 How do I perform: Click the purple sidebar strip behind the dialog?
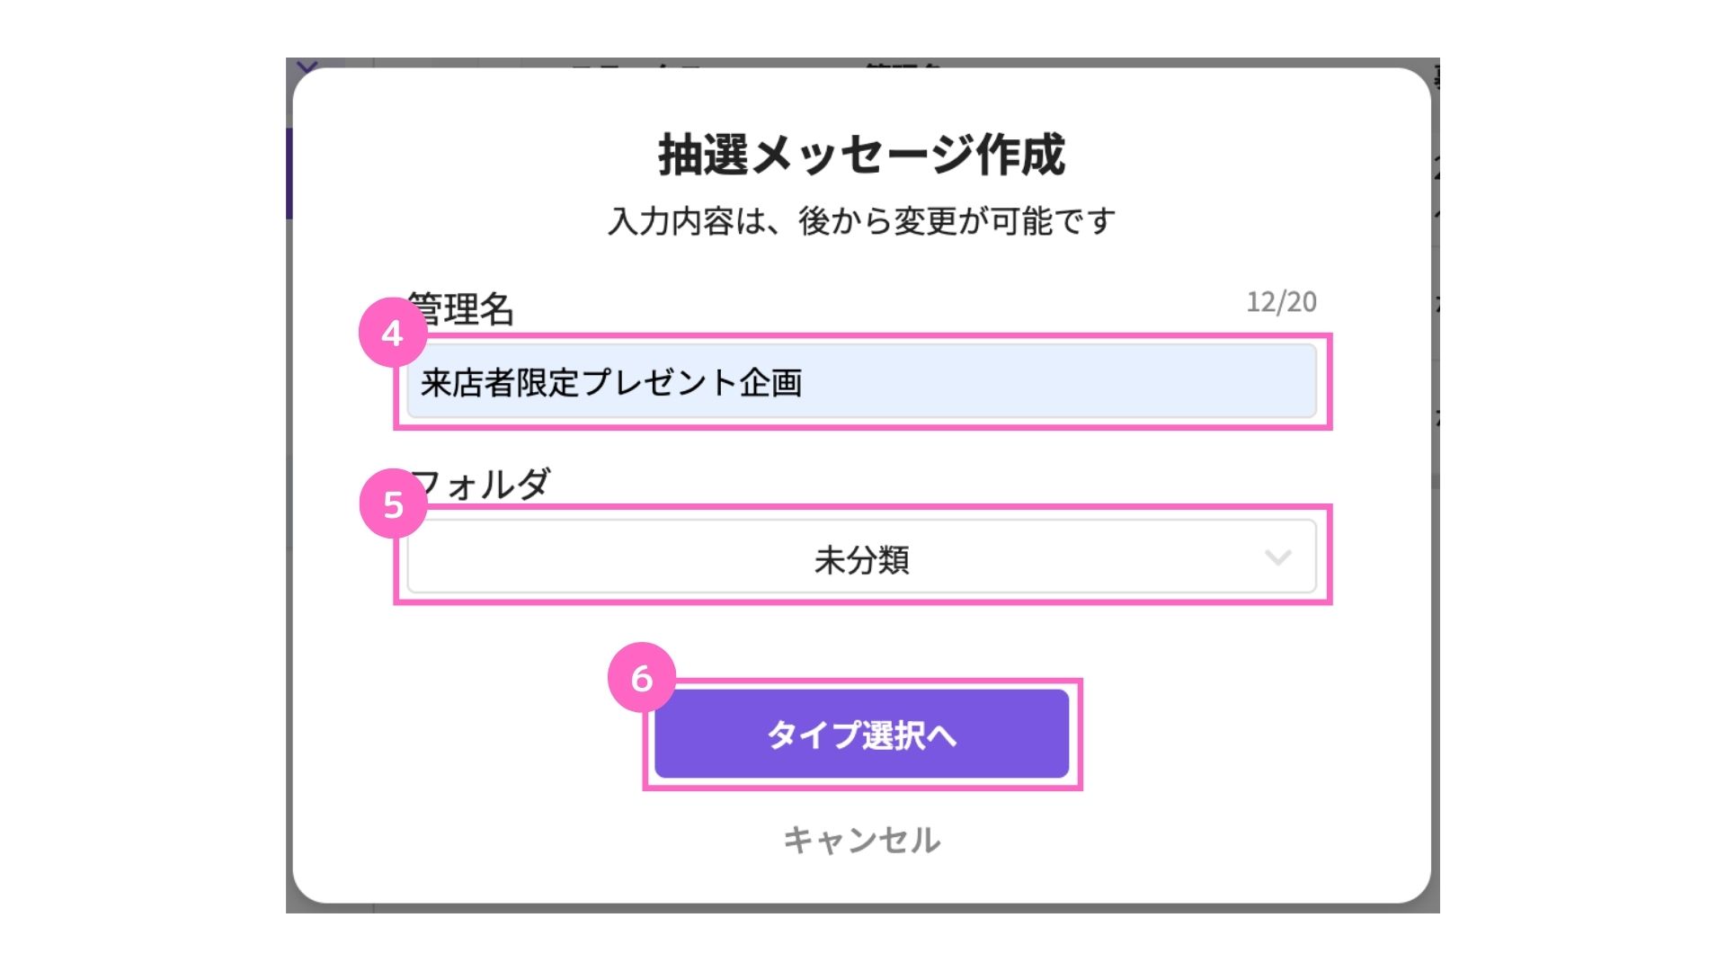point(289,174)
